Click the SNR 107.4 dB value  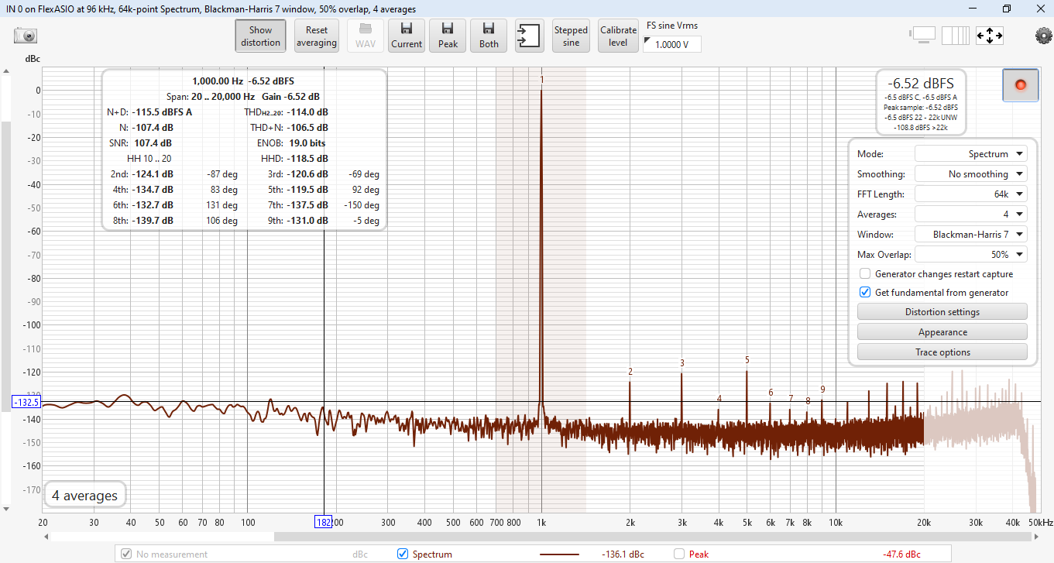tap(153, 143)
